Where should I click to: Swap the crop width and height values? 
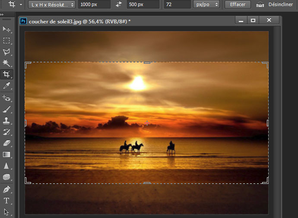coord(119,4)
